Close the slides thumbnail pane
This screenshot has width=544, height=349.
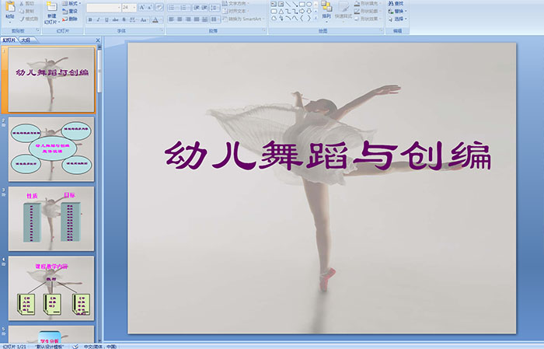[x=98, y=40]
